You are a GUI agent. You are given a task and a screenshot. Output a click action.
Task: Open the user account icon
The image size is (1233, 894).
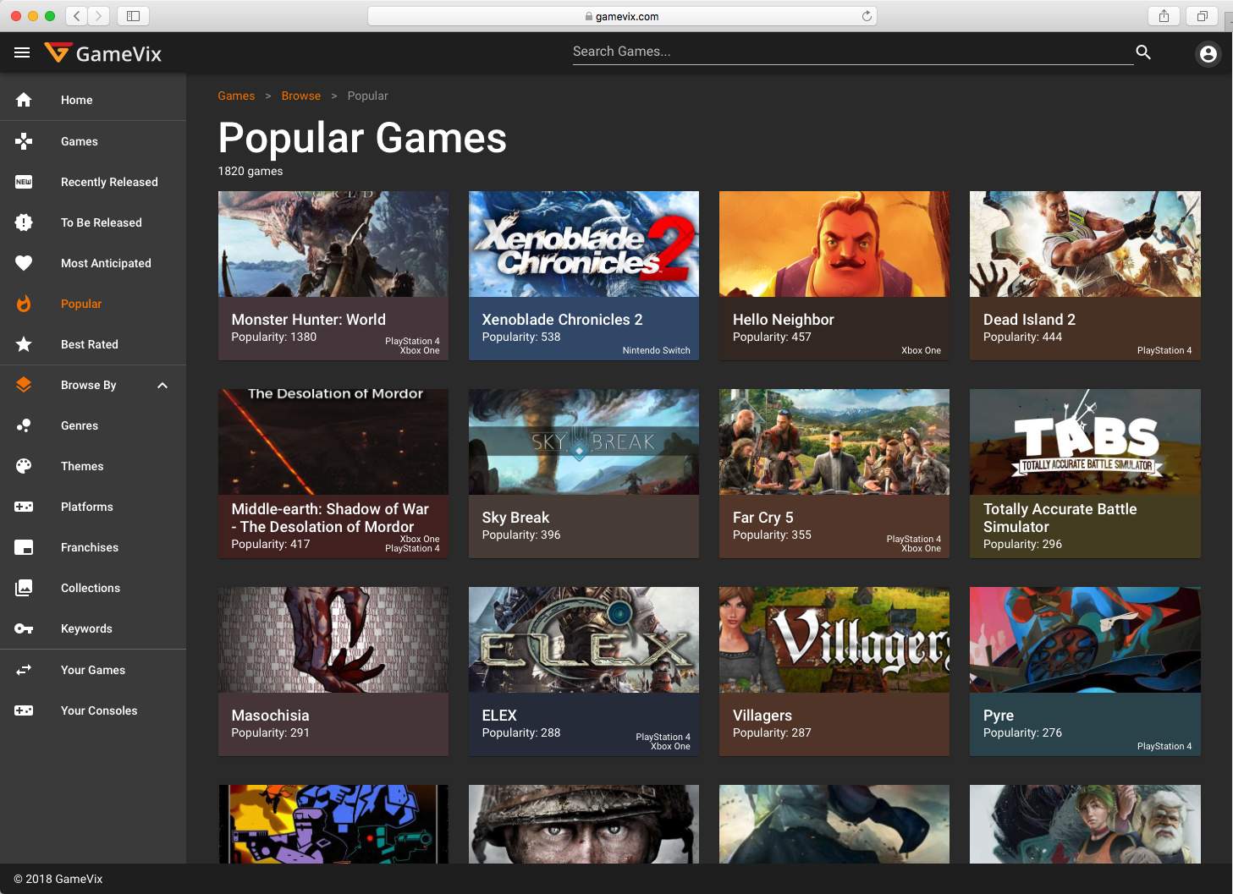coord(1208,54)
